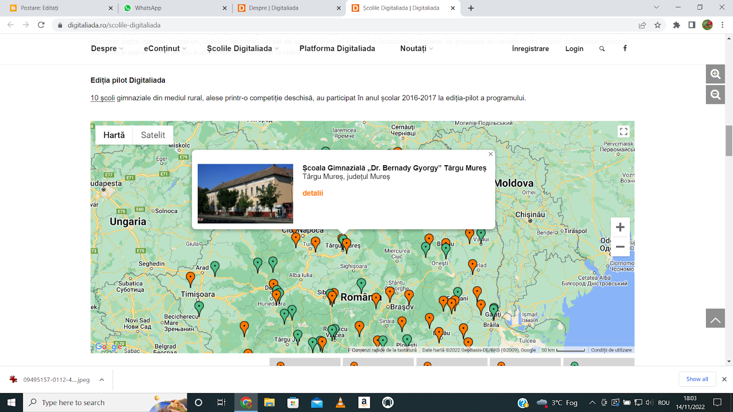Screen dimensions: 733x412
Task: Click the magnifier zoom-out icon on the right sidebar
Action: click(x=715, y=95)
